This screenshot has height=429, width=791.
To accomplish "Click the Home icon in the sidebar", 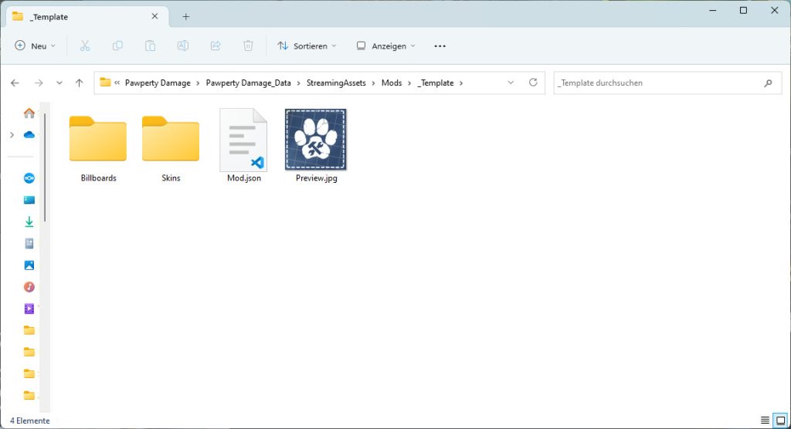I will tap(29, 113).
